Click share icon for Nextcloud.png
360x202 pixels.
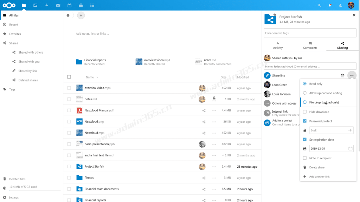[204, 122]
